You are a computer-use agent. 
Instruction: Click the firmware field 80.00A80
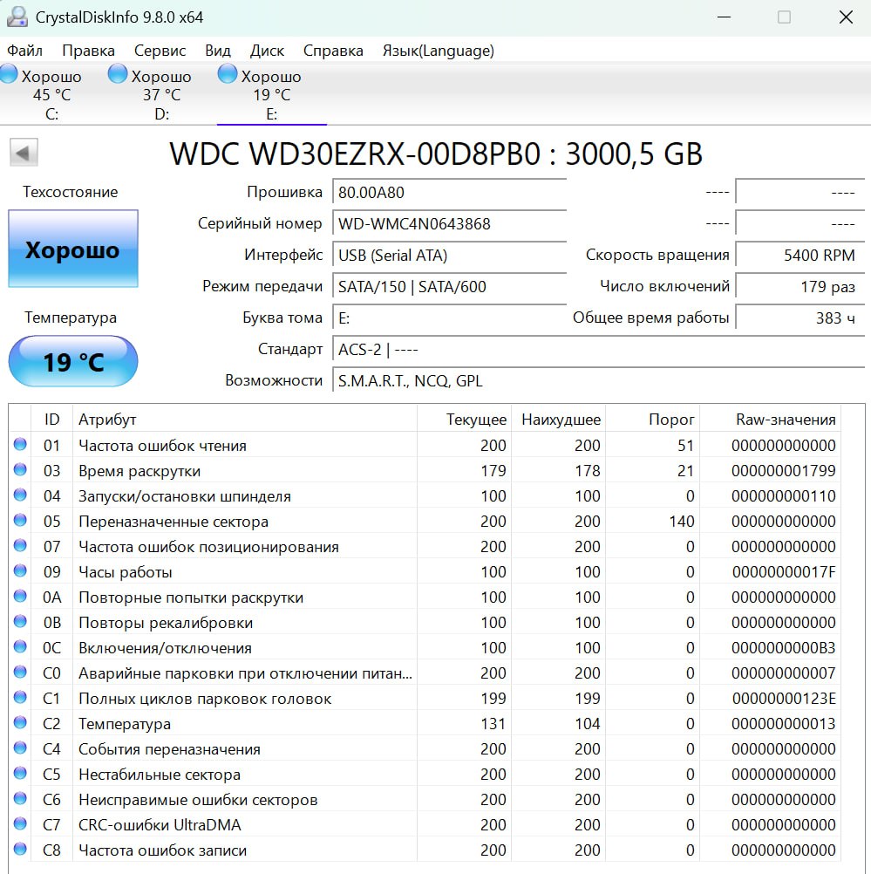tap(449, 192)
